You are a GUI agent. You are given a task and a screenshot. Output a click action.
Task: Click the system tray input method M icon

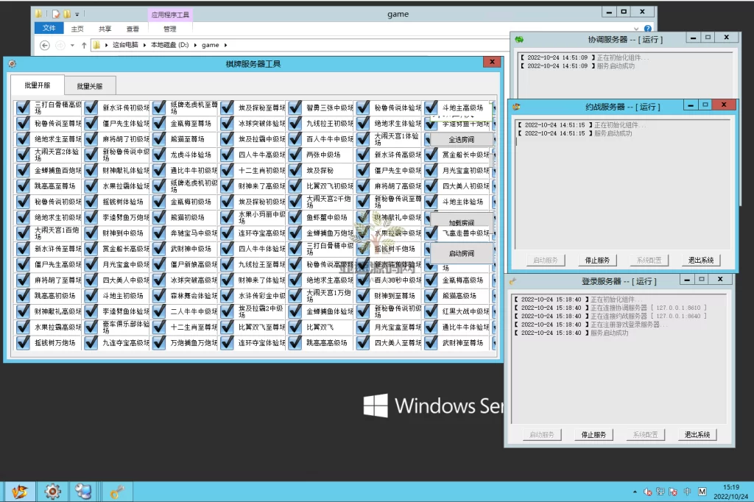click(x=702, y=491)
